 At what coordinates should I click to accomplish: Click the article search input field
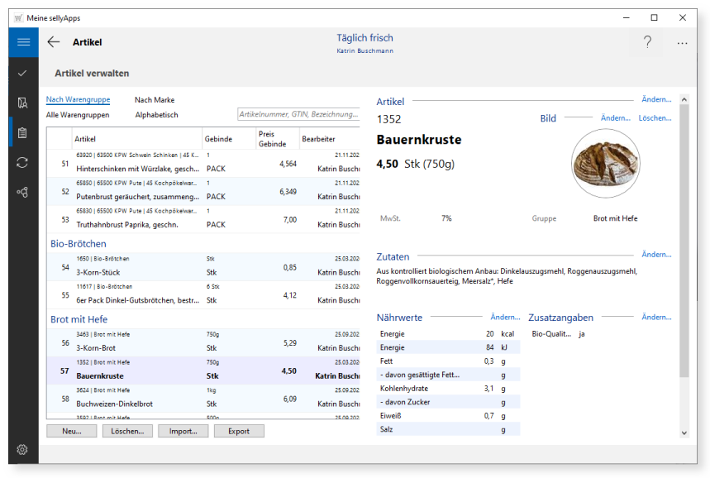coord(298,115)
